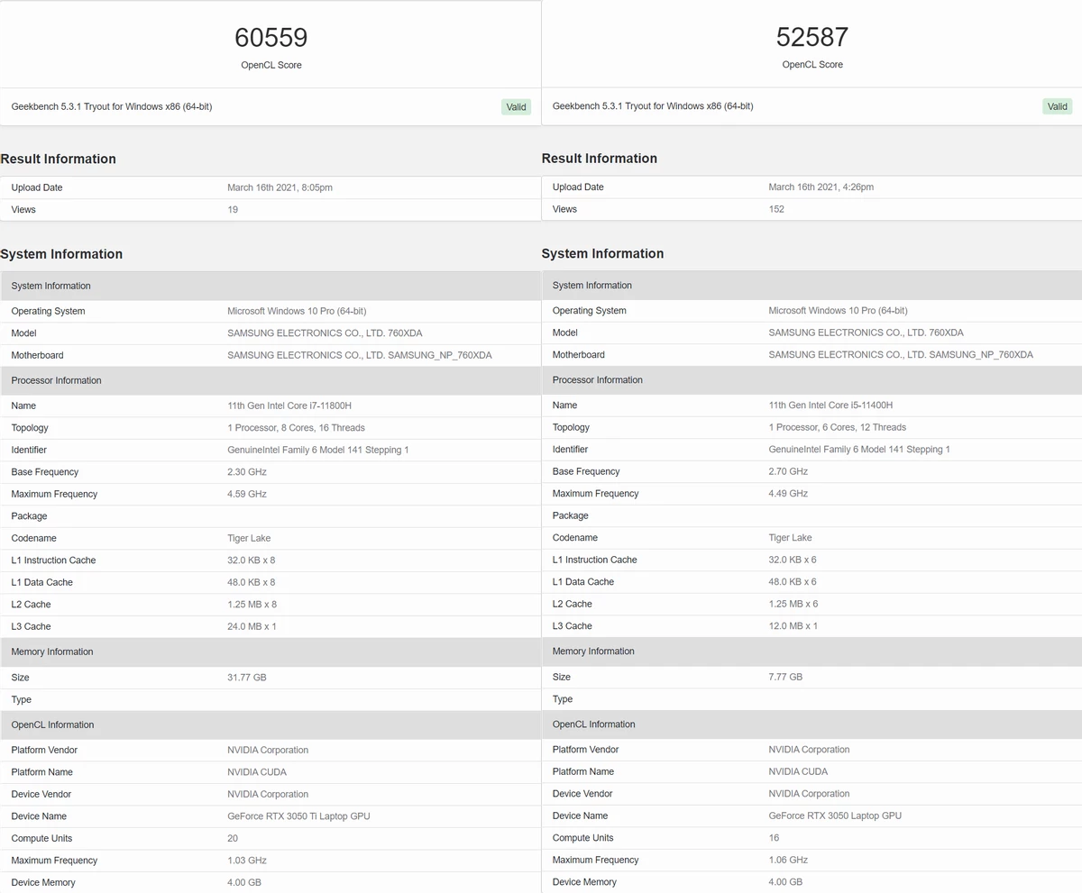Click memory size 7.77 GB

pos(785,677)
